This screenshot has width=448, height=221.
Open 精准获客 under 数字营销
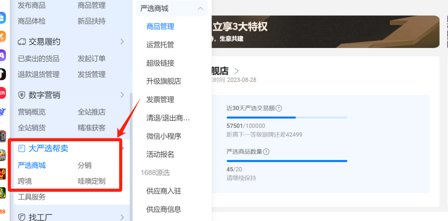(x=92, y=128)
